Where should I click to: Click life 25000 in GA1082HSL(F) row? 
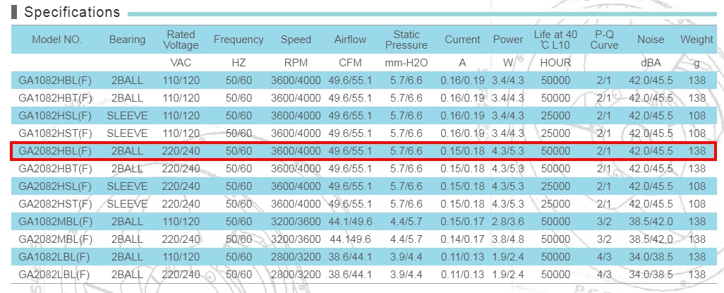(x=556, y=116)
